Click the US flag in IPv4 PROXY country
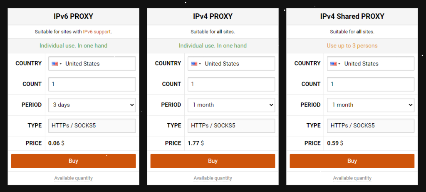This screenshot has width=426, height=192. (x=194, y=64)
